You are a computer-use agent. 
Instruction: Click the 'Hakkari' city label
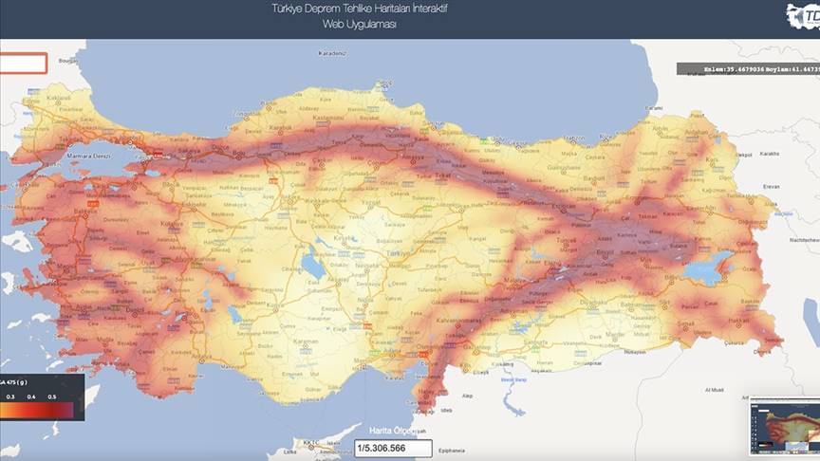point(739,320)
